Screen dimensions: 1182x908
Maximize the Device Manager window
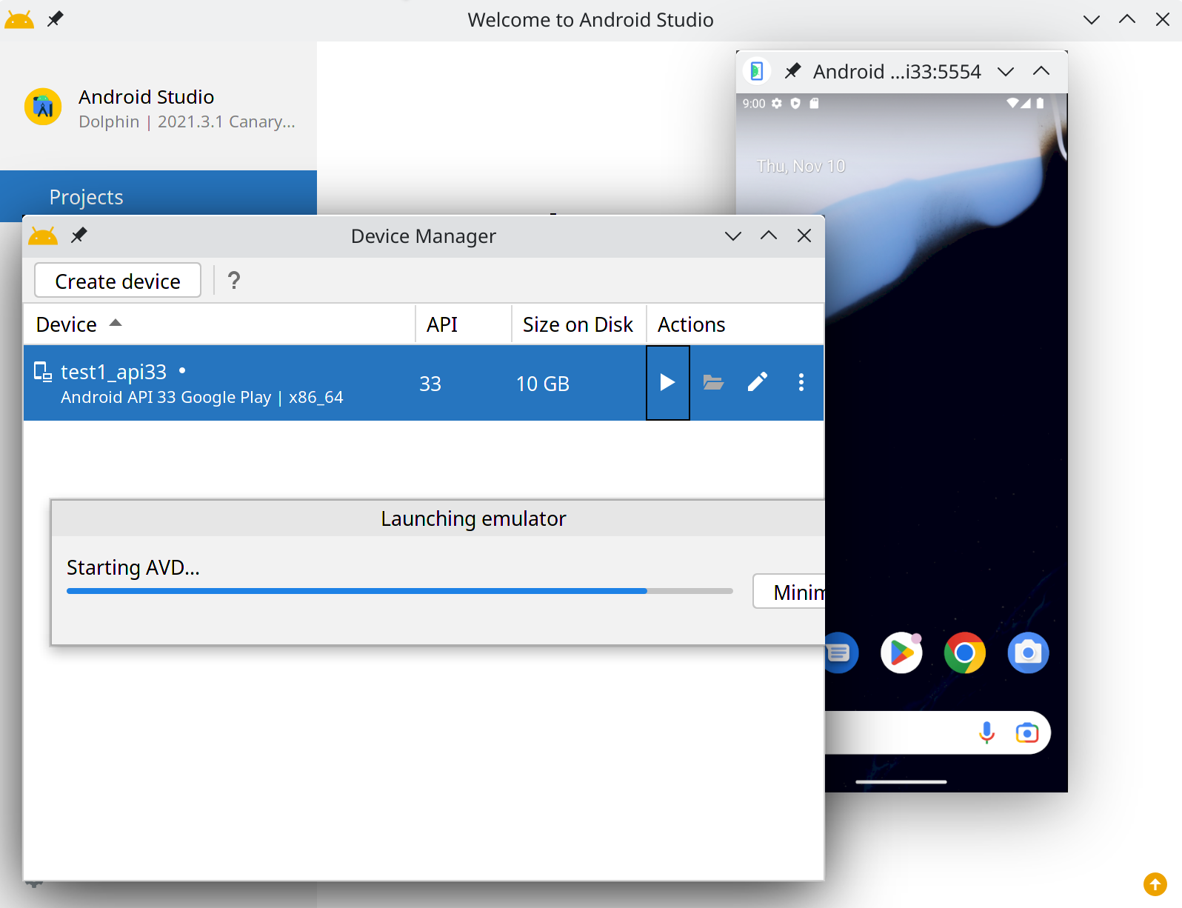pyautogui.click(x=769, y=236)
